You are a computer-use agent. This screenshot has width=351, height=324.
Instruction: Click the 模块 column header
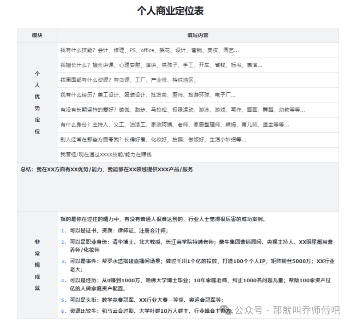coord(37,36)
